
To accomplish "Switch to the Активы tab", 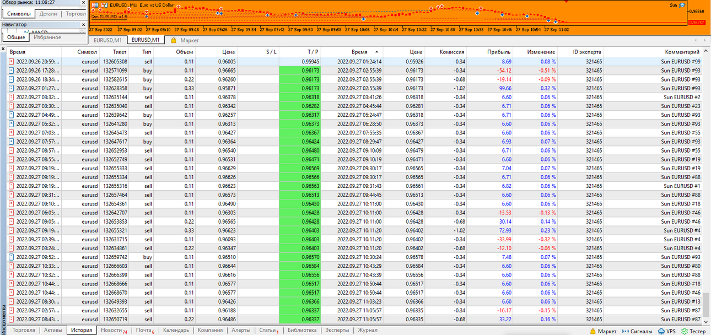I will (53, 331).
